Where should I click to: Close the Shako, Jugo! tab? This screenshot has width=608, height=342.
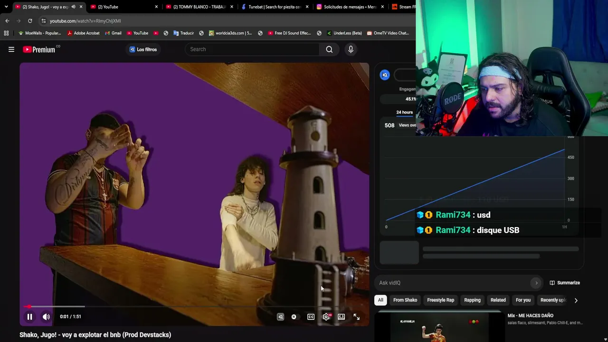(x=81, y=7)
